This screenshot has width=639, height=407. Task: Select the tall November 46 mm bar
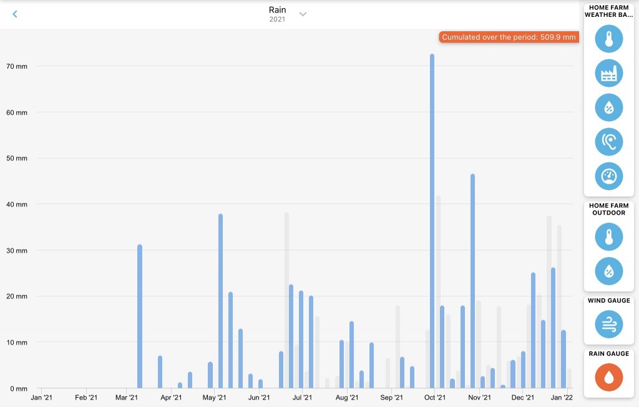coord(472,280)
